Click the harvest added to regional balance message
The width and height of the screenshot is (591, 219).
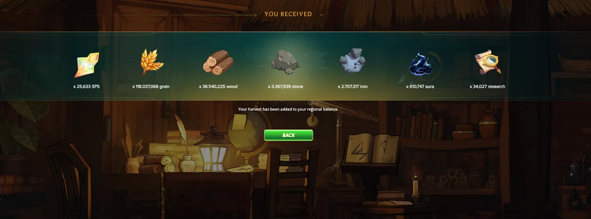coord(288,109)
